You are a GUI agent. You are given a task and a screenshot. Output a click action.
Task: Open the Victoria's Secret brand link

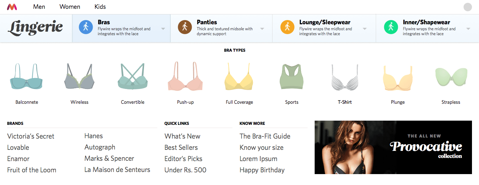[x=31, y=136]
